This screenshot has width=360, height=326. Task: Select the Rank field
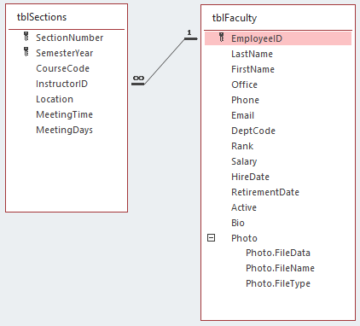point(242,146)
